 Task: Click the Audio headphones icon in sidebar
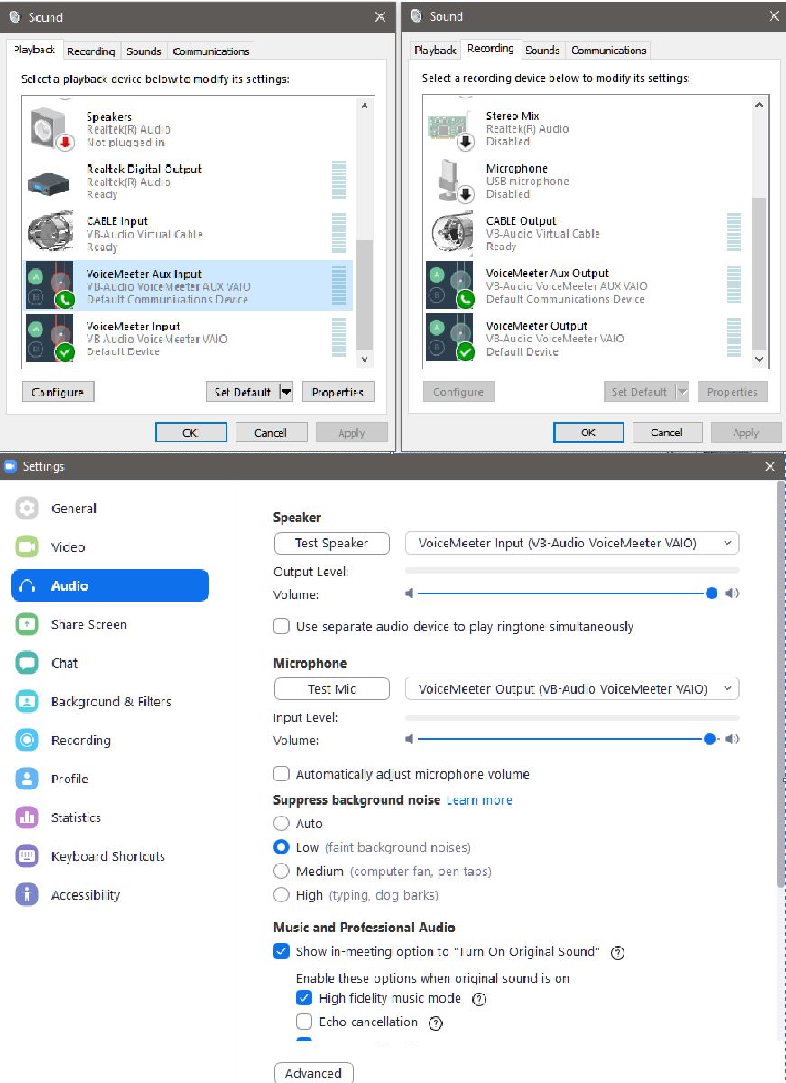coord(27,585)
